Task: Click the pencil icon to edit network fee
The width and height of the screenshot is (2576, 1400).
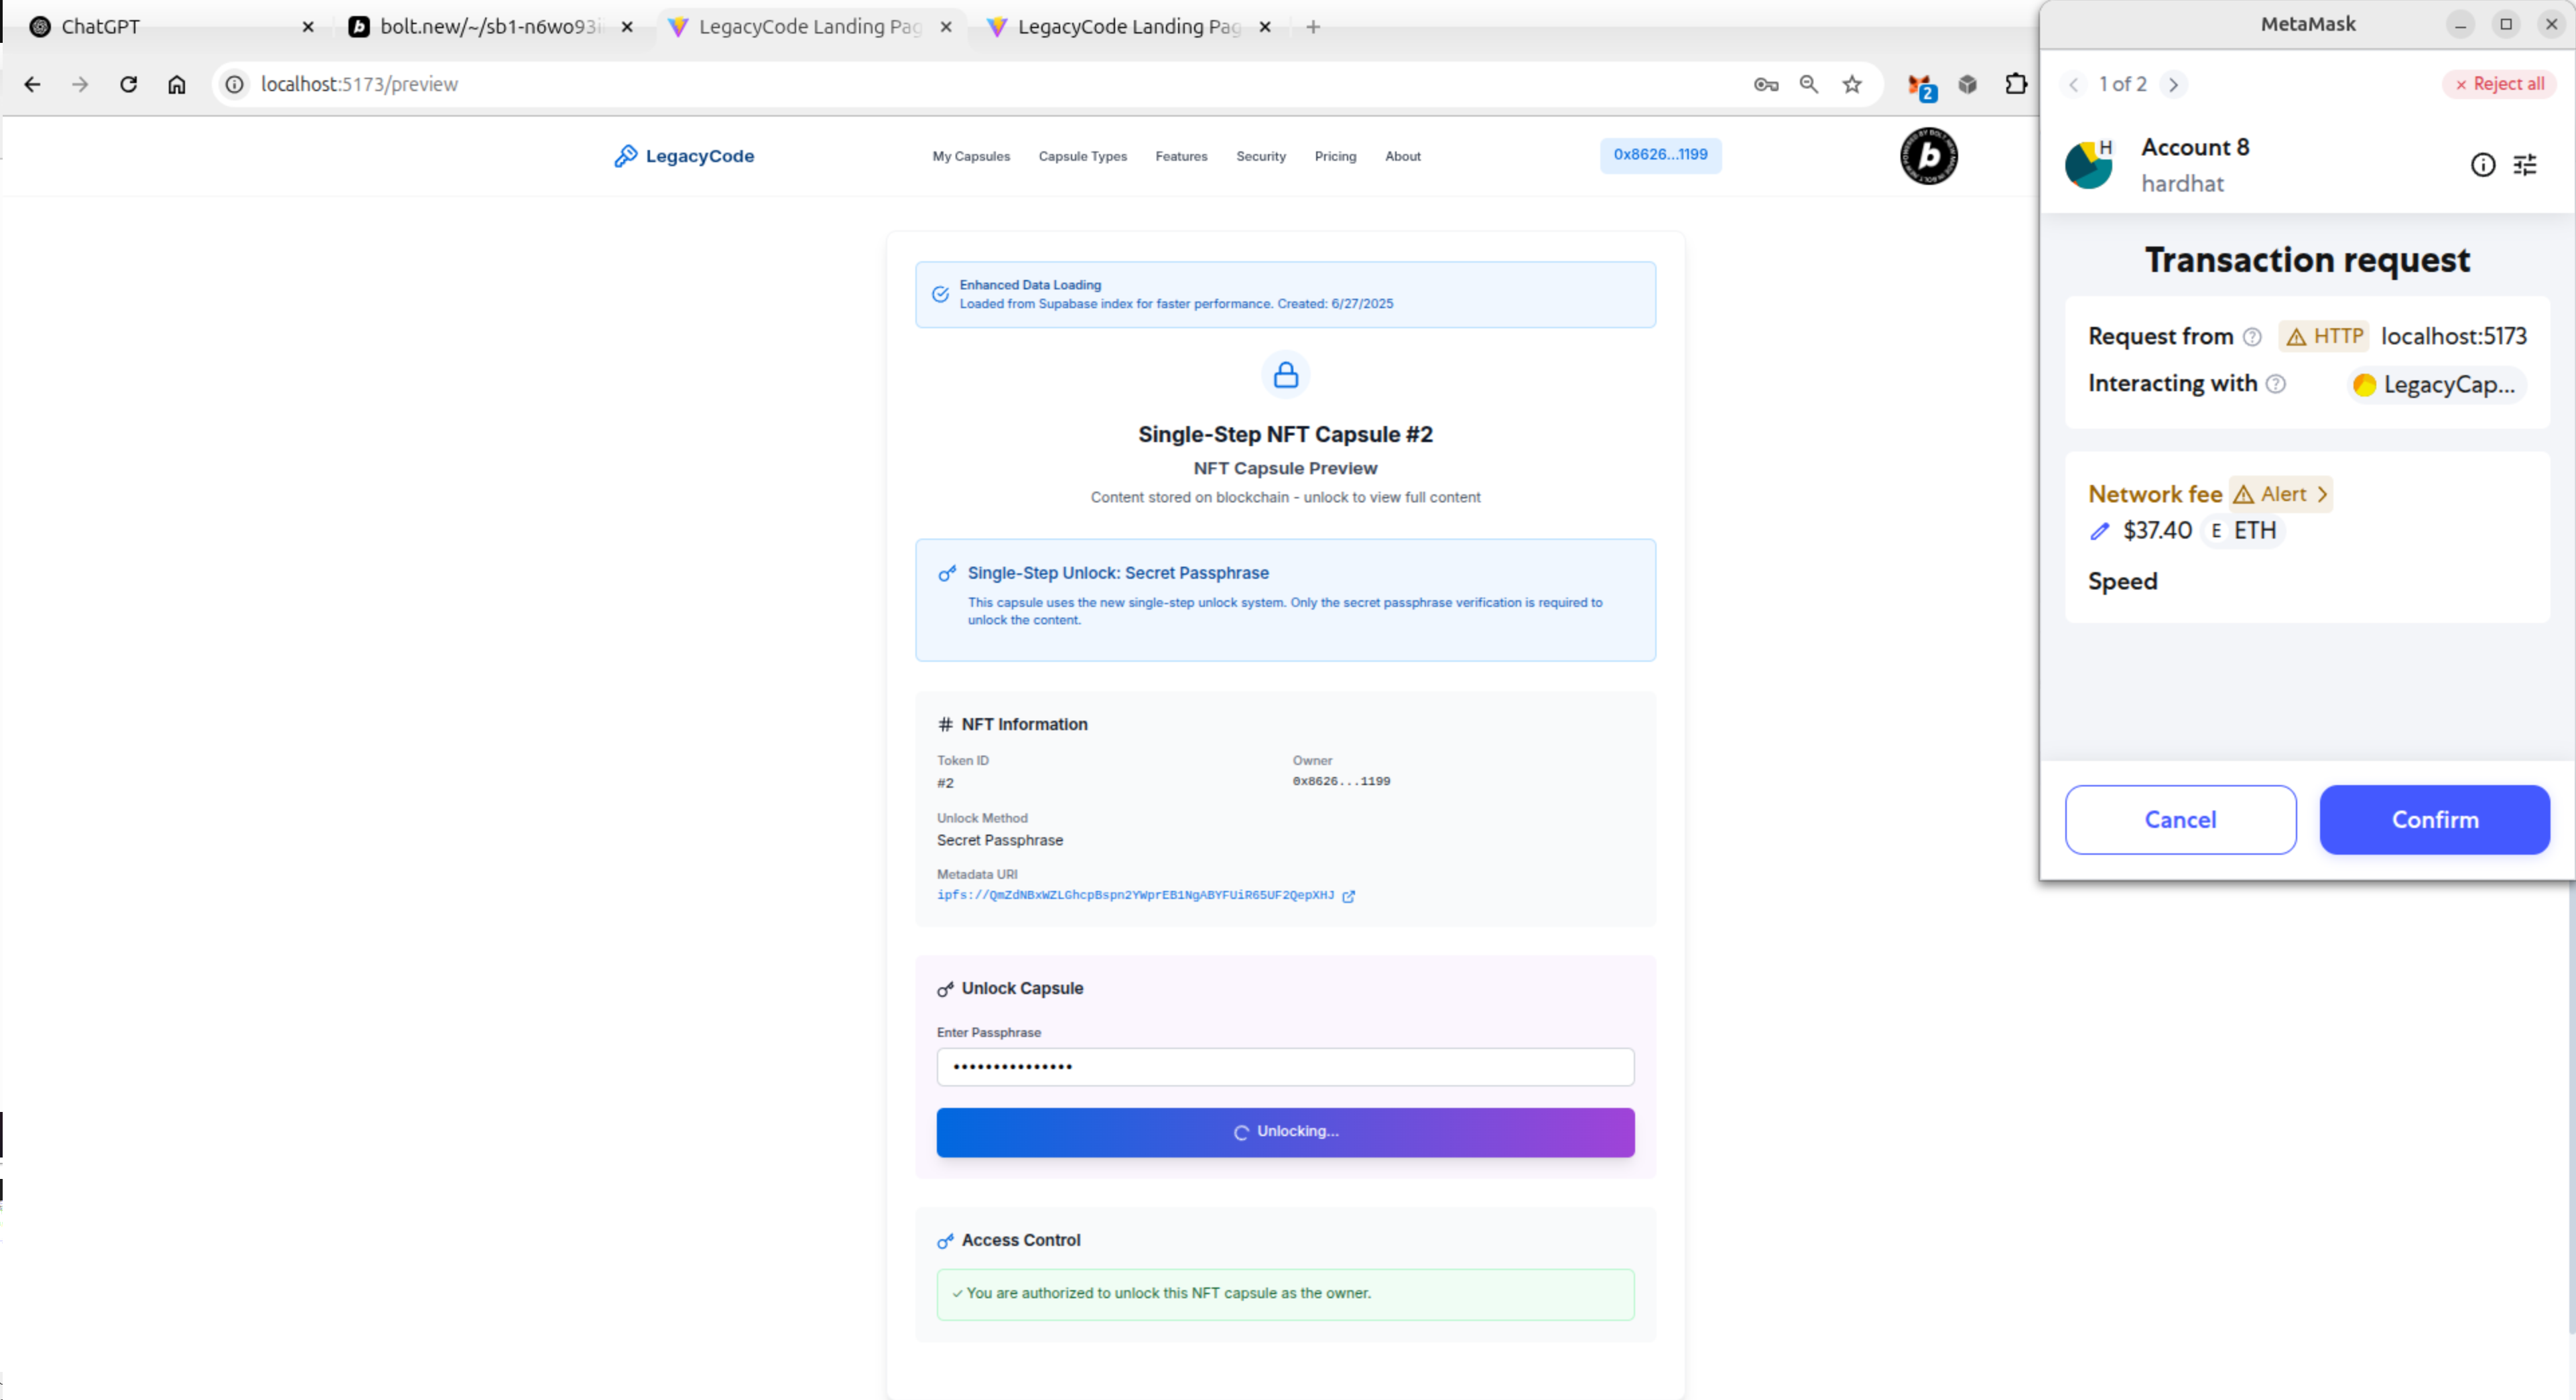Action: pyautogui.click(x=2099, y=532)
